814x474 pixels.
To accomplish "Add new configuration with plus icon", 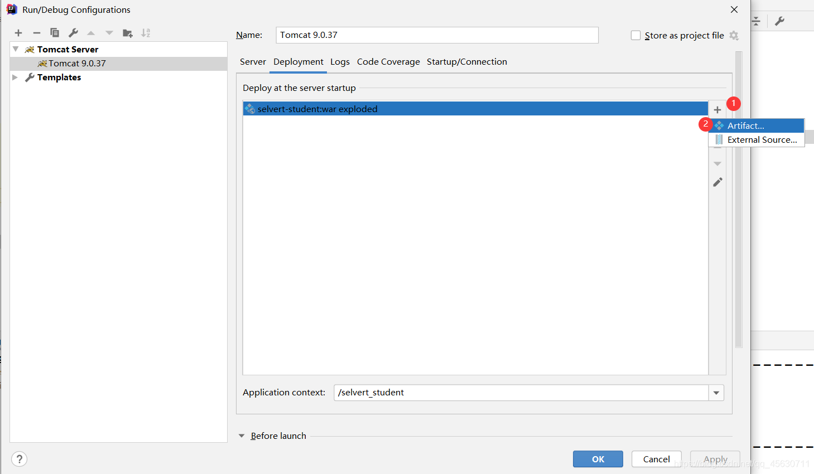I will tap(18, 33).
